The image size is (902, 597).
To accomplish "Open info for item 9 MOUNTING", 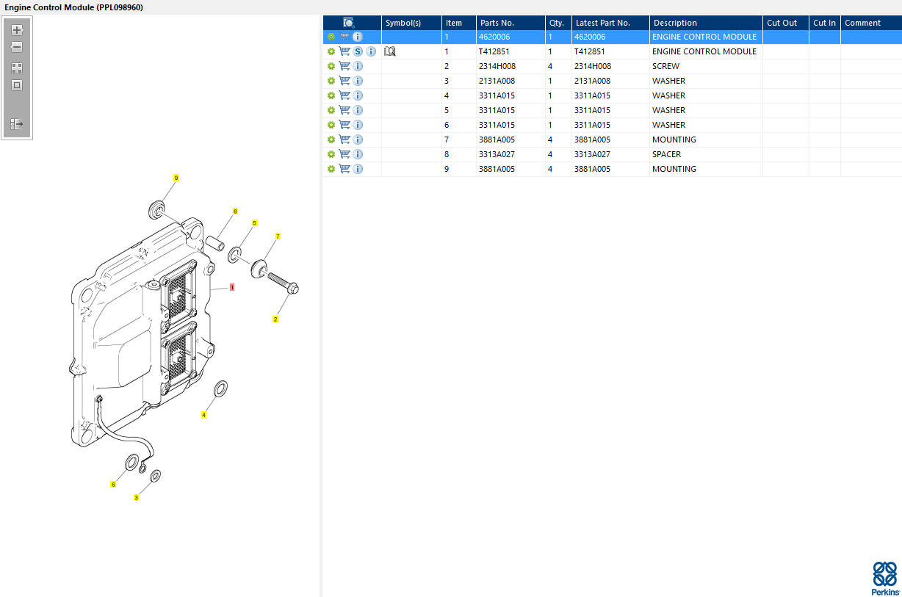I will tap(358, 169).
